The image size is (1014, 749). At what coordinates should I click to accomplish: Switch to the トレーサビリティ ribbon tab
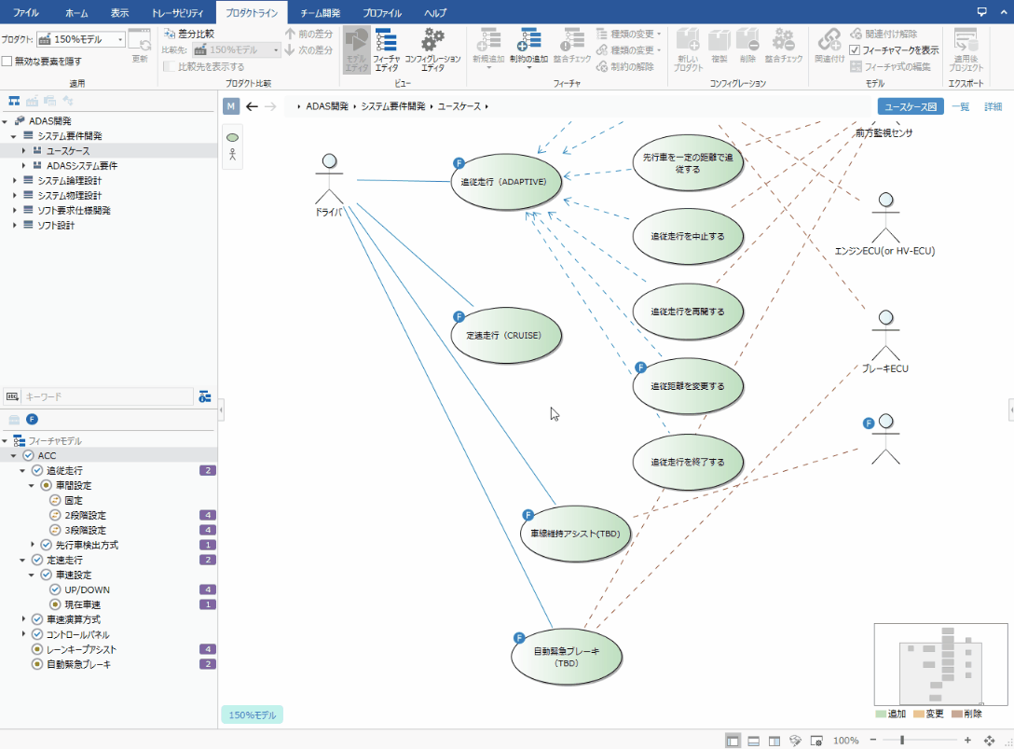click(x=179, y=13)
